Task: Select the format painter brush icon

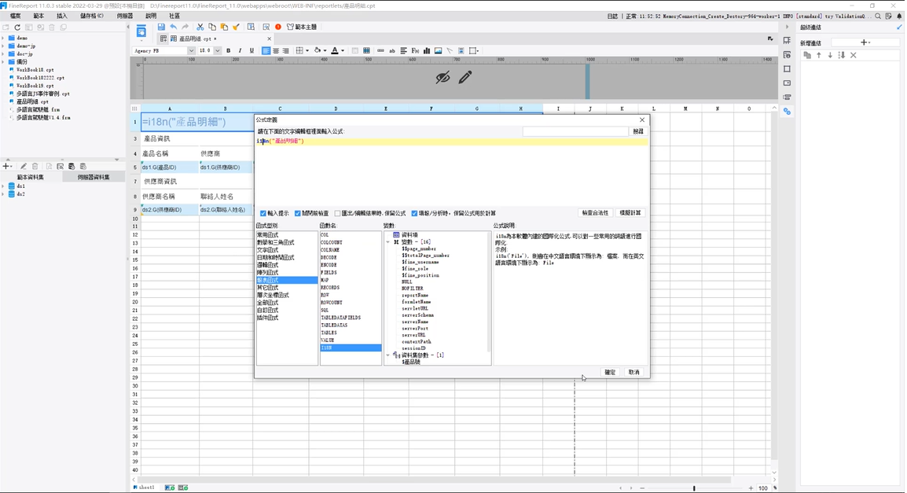Action: point(236,28)
